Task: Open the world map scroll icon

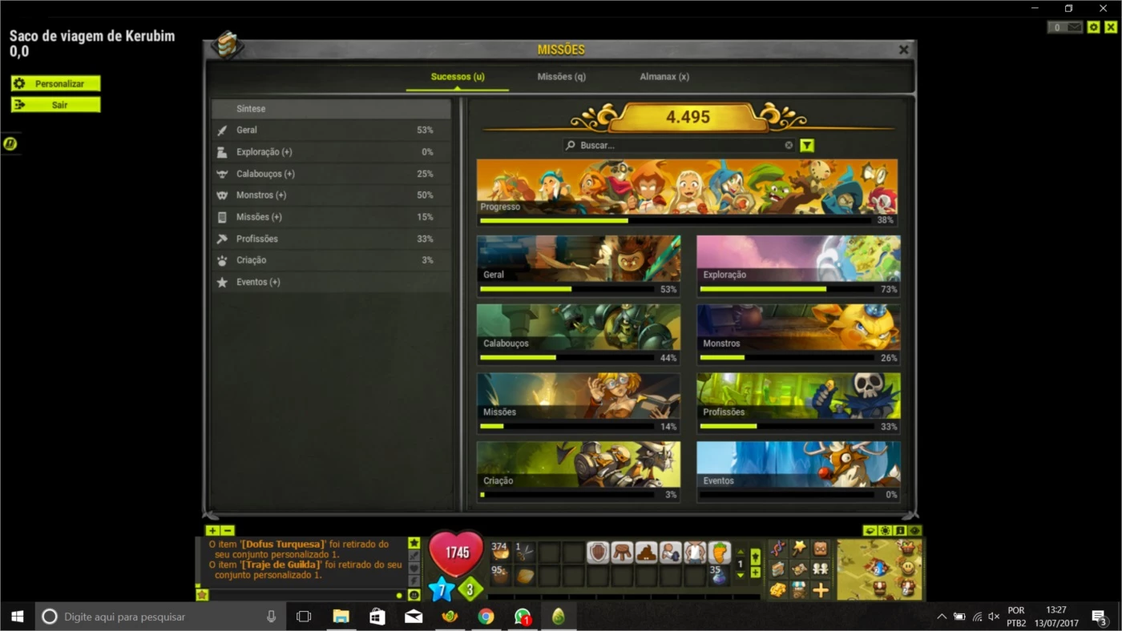Action: [798, 569]
